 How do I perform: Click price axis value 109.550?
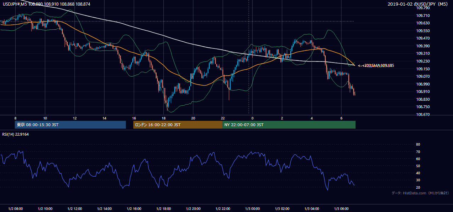[x=423, y=31]
